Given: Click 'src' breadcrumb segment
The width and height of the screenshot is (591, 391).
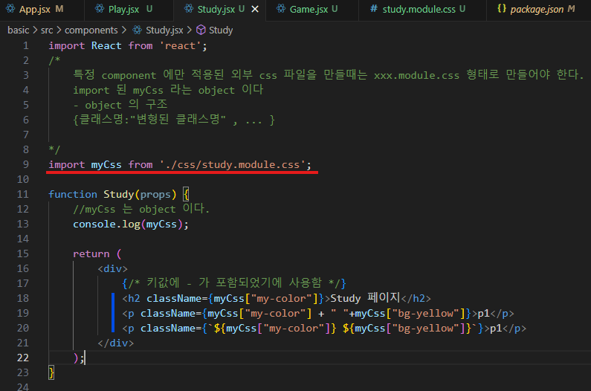Looking at the screenshot, I should coord(47,30).
